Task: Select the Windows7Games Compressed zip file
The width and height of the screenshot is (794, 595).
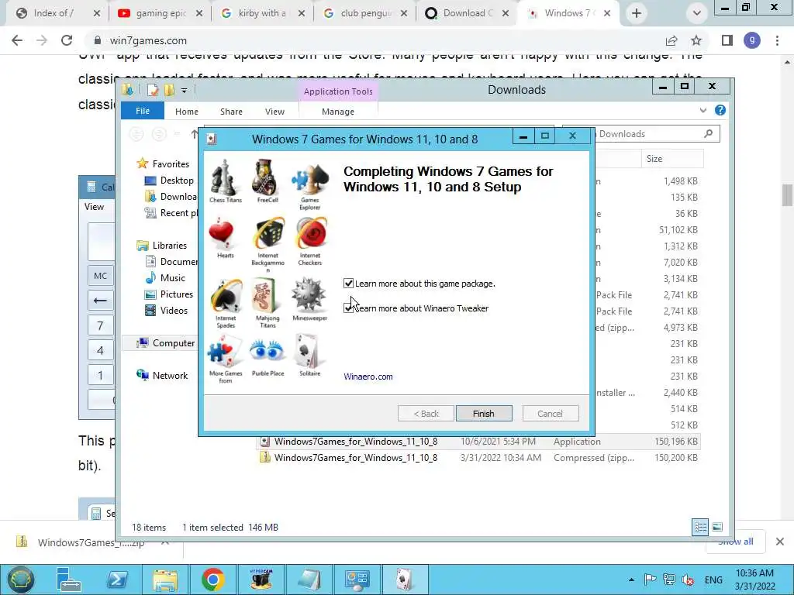Action: 478,457
